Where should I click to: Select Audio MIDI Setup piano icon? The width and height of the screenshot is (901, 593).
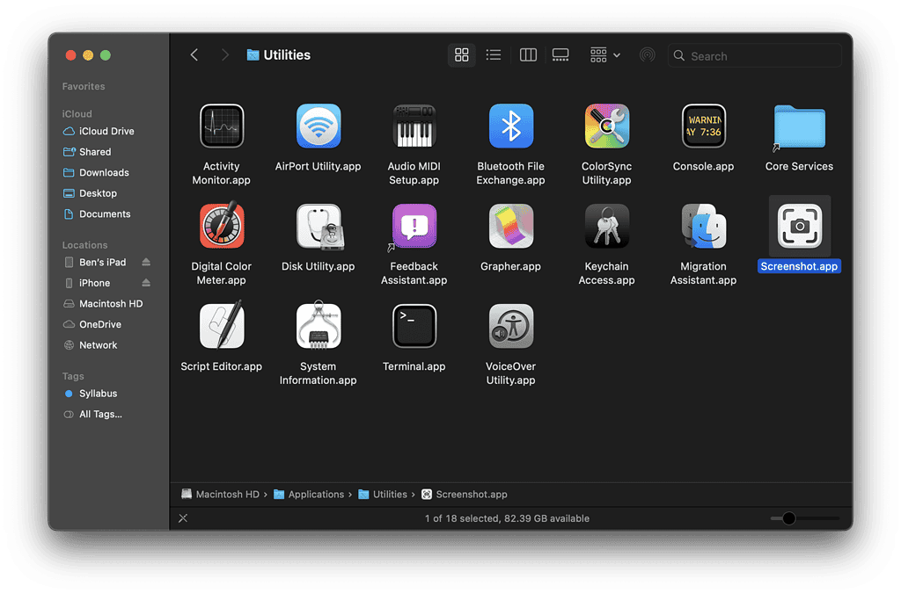click(x=414, y=127)
